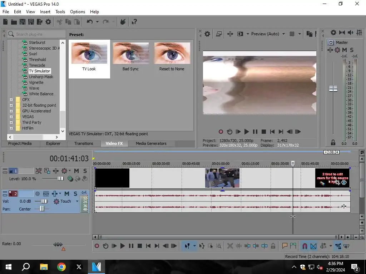
Task: Open the Insert menu
Action: (x=45, y=12)
